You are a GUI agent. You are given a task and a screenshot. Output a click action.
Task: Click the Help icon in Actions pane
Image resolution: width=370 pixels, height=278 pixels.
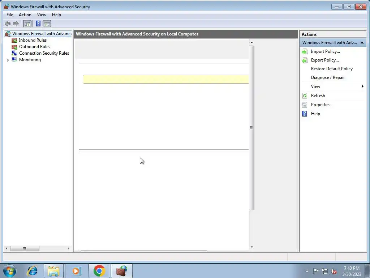click(305, 114)
